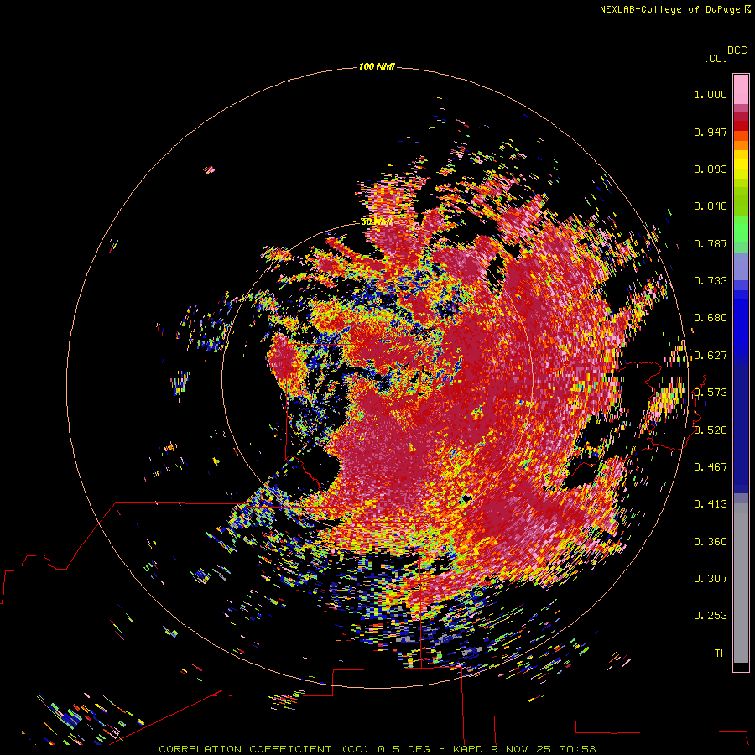755x755 pixels.
Task: Click the 0.627 scale value
Action: click(711, 356)
